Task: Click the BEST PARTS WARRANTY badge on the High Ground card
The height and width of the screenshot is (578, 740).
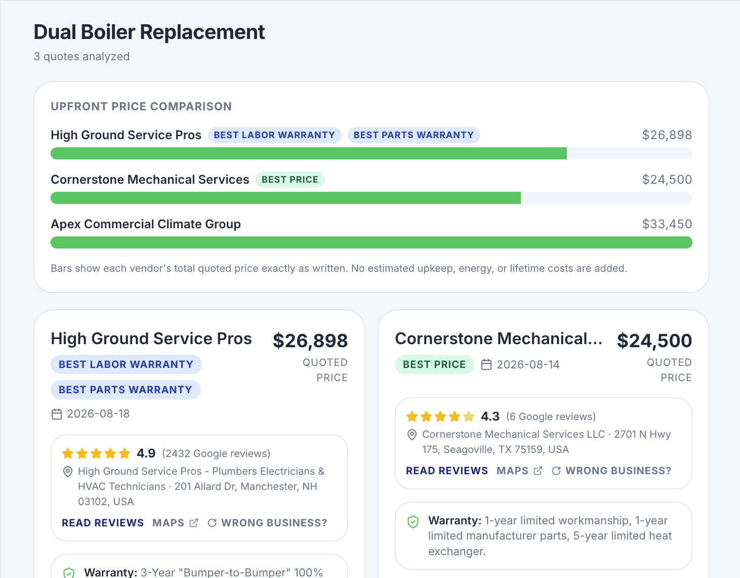Action: click(126, 390)
